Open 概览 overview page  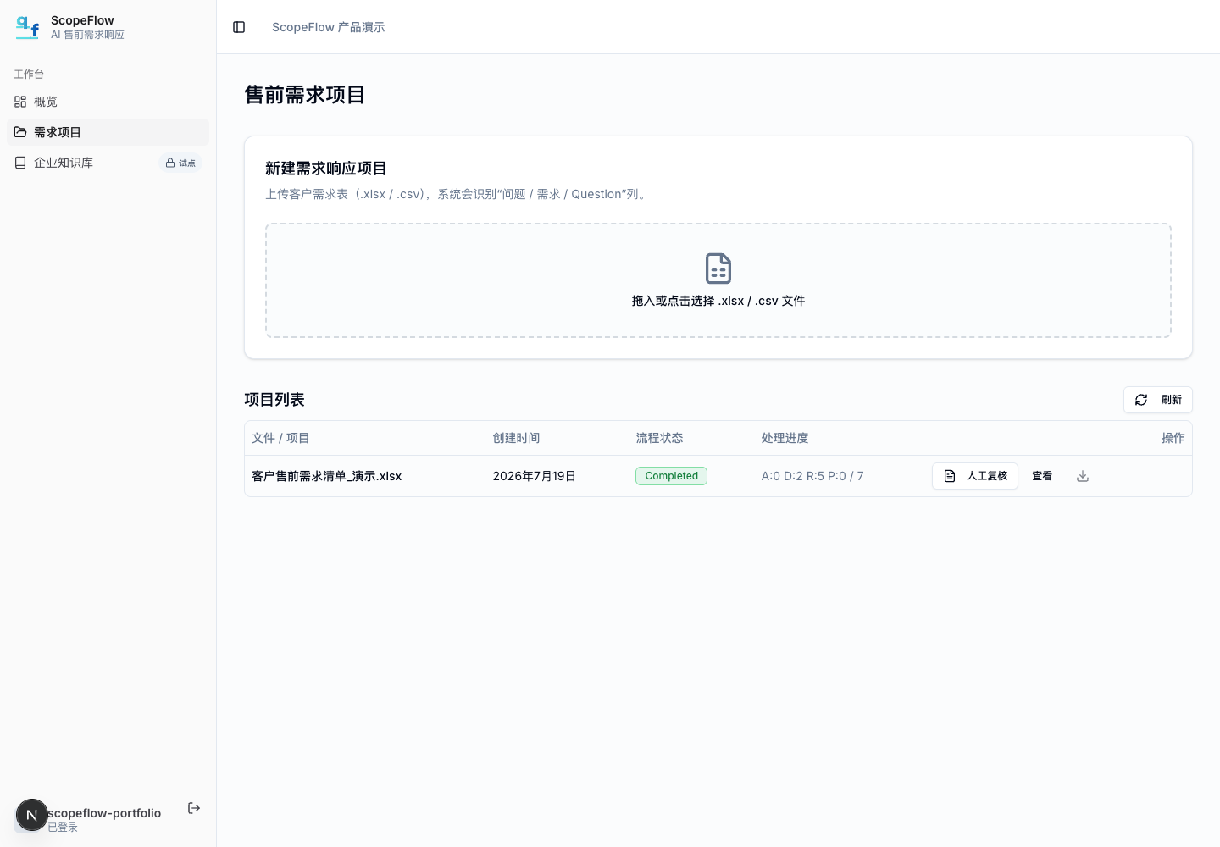[108, 102]
